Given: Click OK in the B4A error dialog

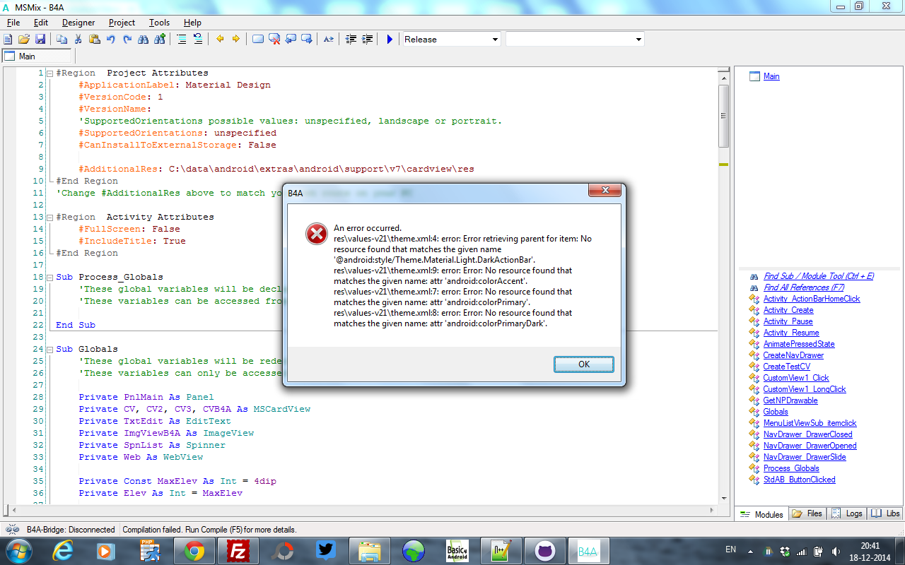Looking at the screenshot, I should point(584,364).
